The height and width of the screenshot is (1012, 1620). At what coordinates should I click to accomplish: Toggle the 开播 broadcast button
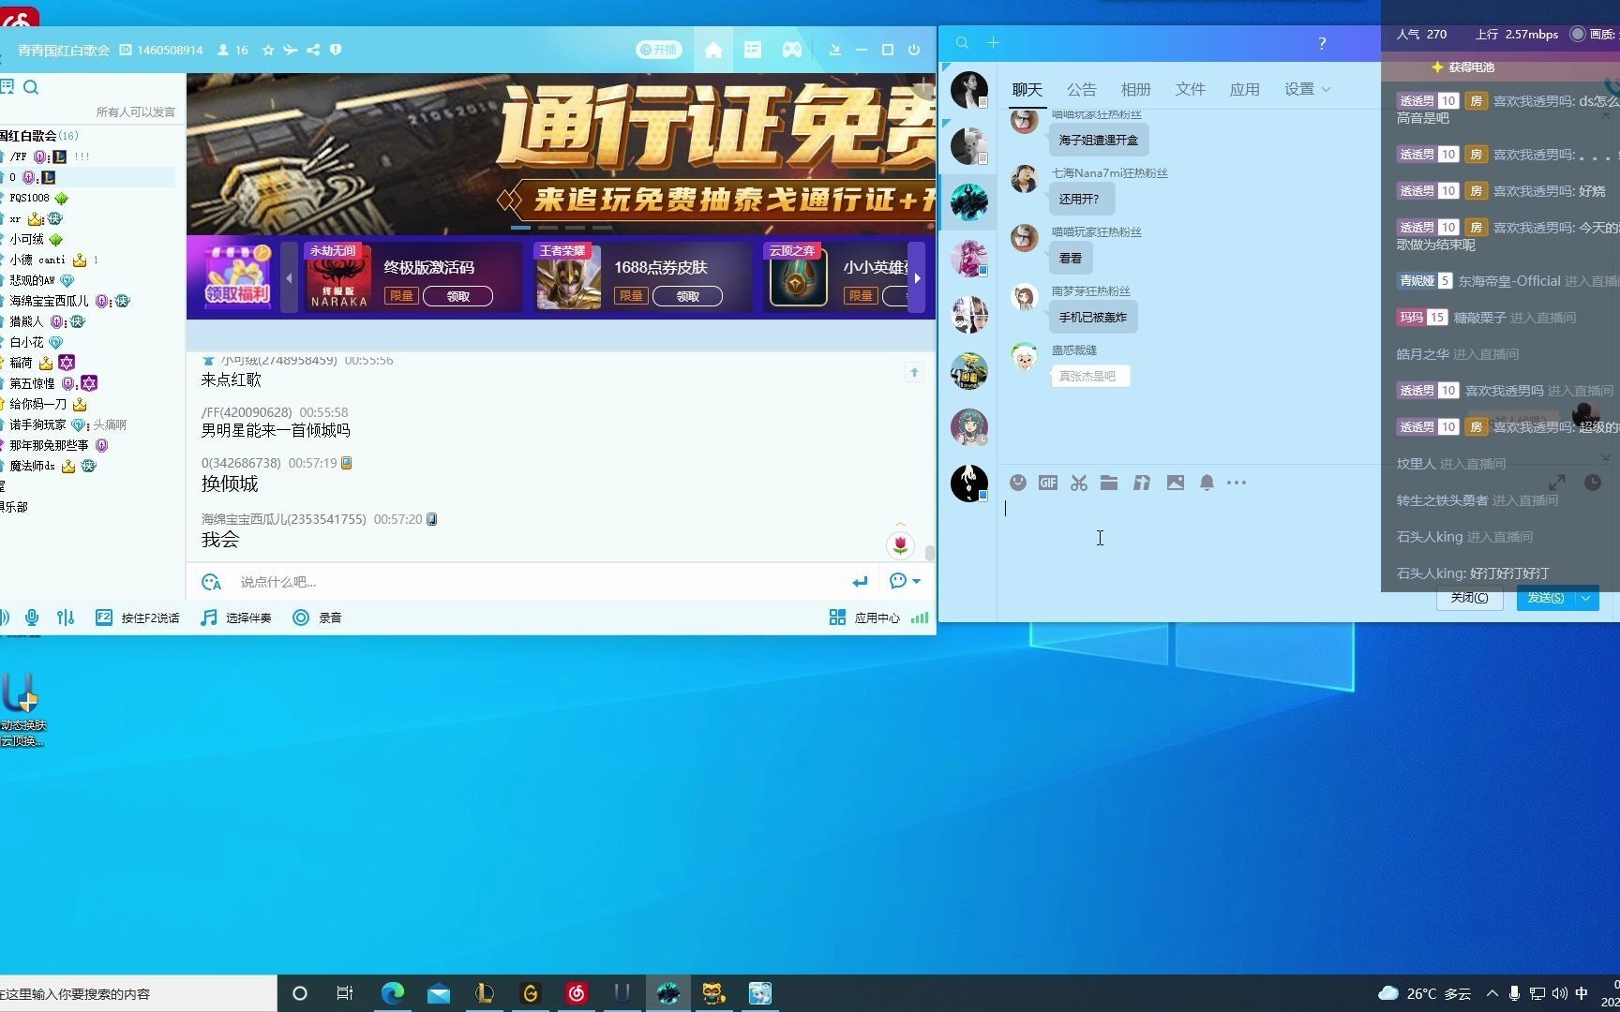659,50
